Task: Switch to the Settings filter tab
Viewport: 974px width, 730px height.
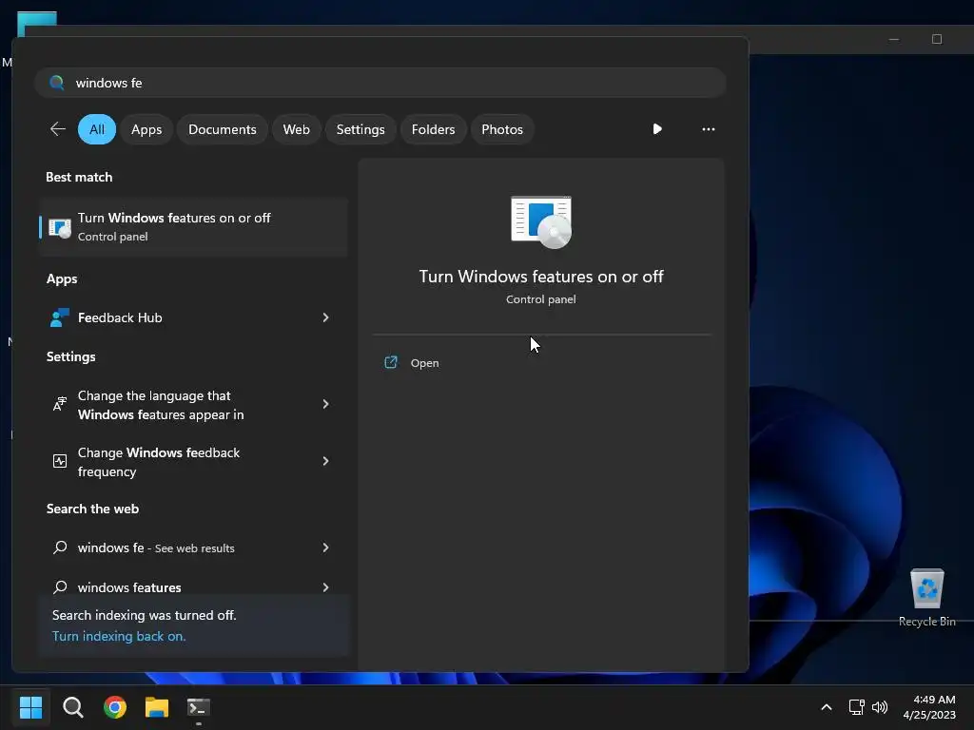Action: coord(360,129)
